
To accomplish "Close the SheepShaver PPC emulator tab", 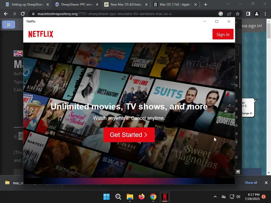I will pos(97,4).
